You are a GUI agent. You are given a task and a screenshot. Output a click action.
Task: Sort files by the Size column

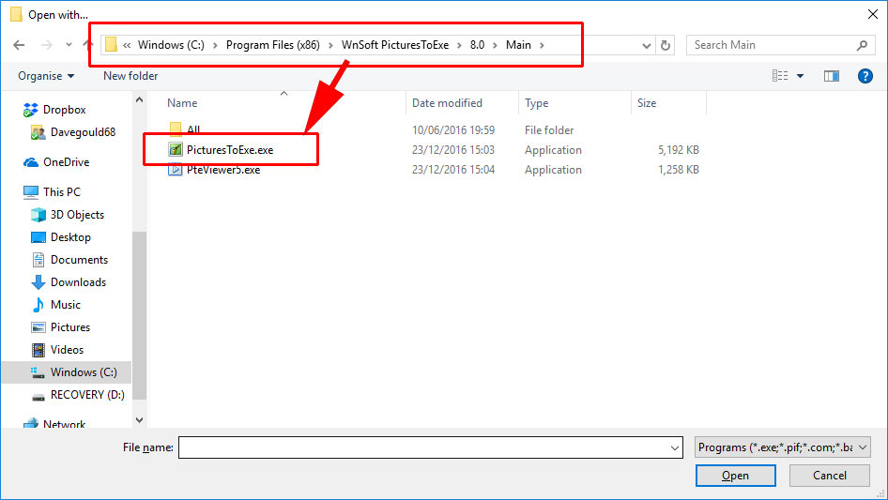[x=647, y=103]
